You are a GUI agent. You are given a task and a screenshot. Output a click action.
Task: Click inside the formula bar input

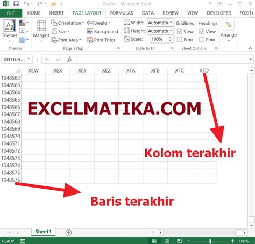pos(162,59)
